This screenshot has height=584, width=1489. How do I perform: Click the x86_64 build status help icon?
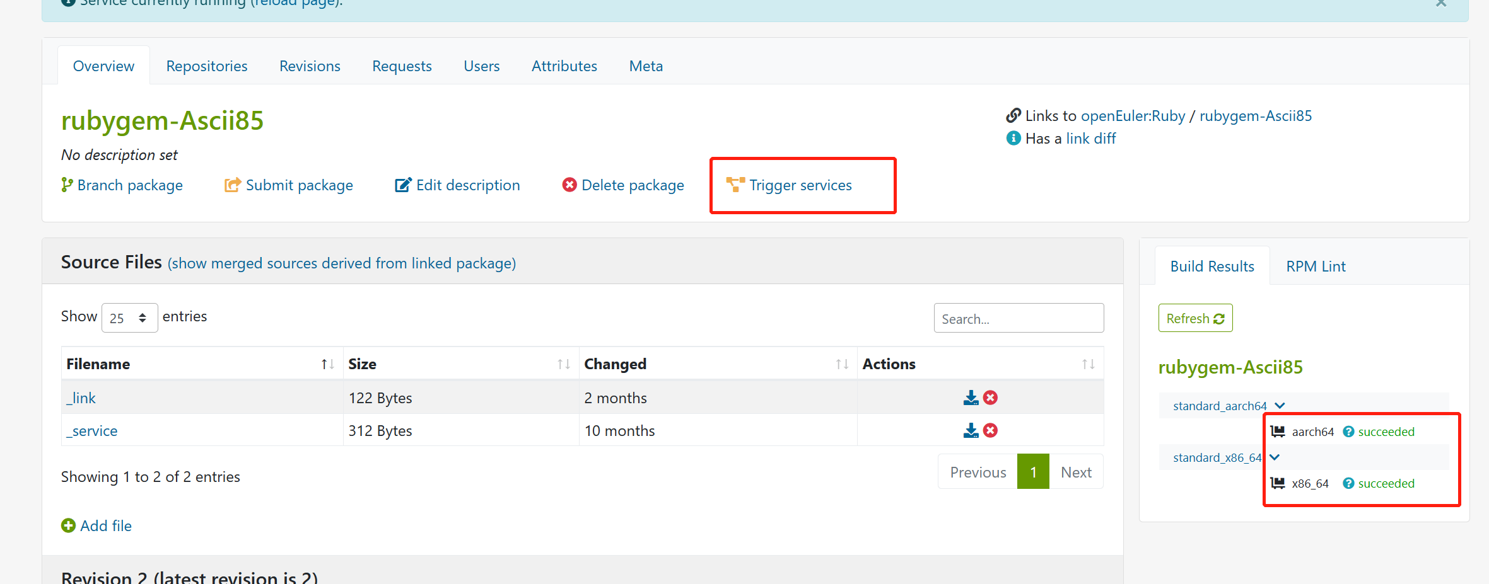[1348, 483]
